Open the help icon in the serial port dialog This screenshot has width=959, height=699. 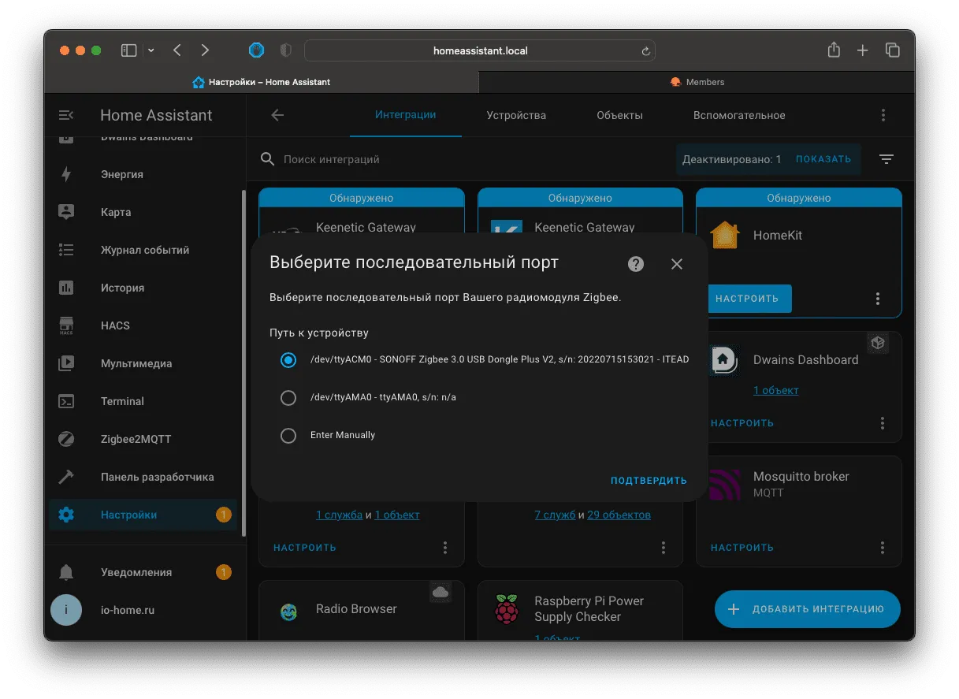pyautogui.click(x=636, y=264)
